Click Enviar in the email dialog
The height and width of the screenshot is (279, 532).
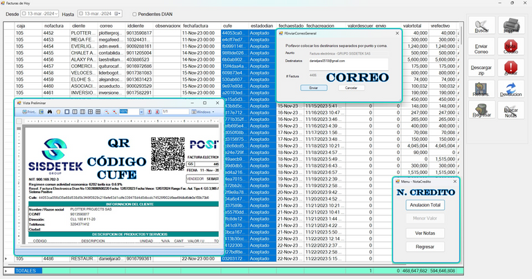[x=314, y=88]
